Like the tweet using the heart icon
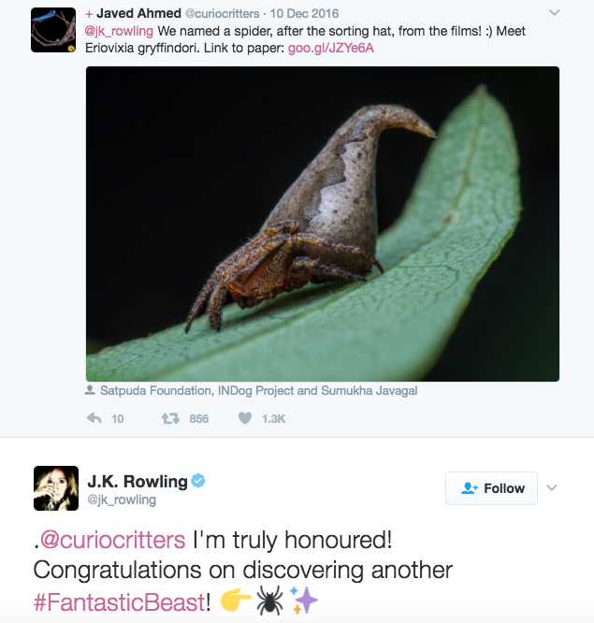This screenshot has height=623, width=594. [245, 418]
